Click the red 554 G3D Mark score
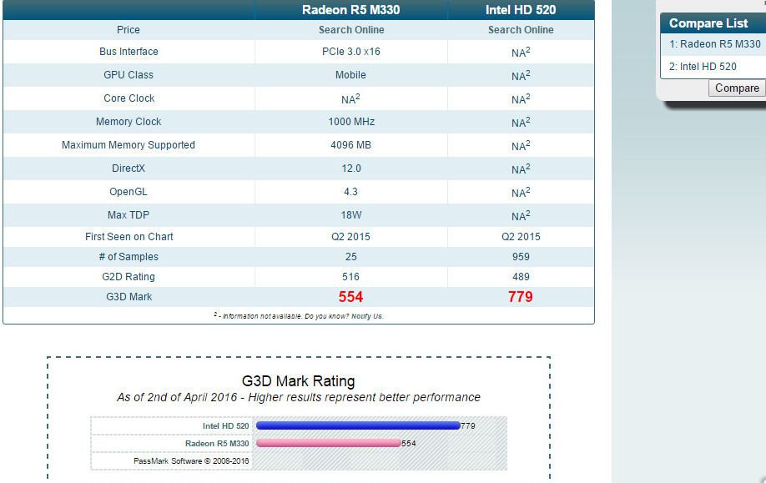 point(350,297)
